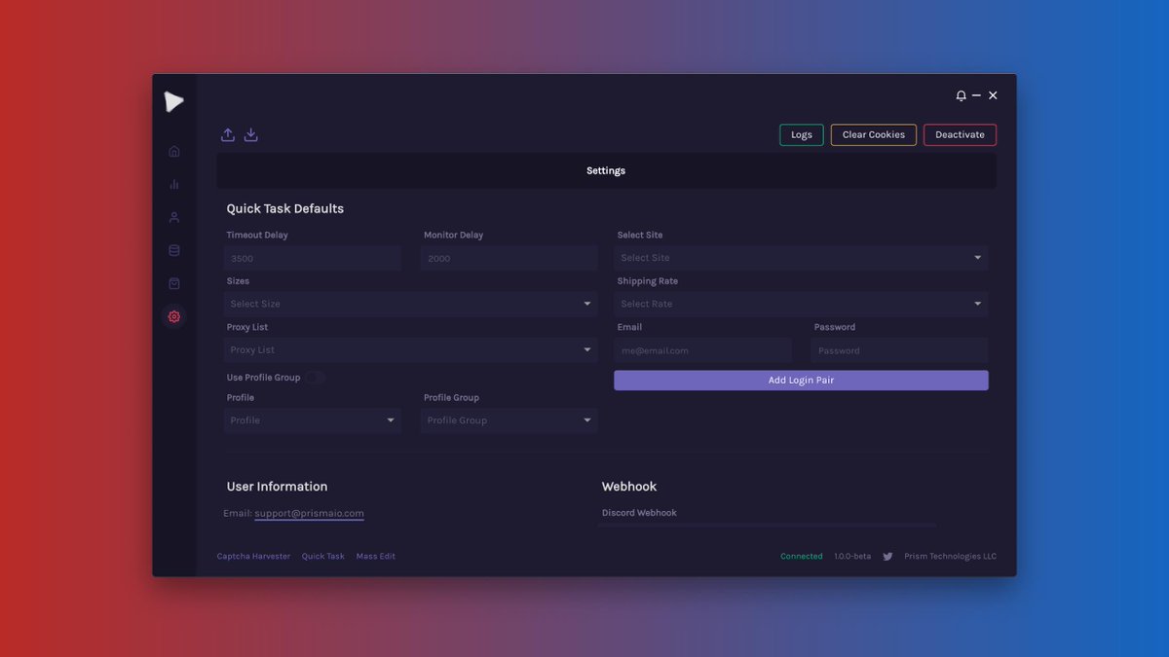Open the Profile dropdown

[313, 420]
